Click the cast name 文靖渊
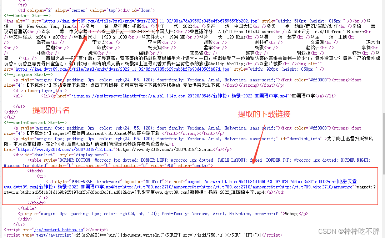385x238 pixels. pos(317,42)
